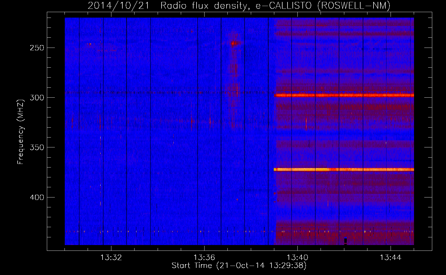Screen dimensions: 446x275
Task: Click the 13:40 time tick label
Action: [x=297, y=258]
